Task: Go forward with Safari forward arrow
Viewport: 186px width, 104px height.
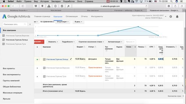Action: 17,6
